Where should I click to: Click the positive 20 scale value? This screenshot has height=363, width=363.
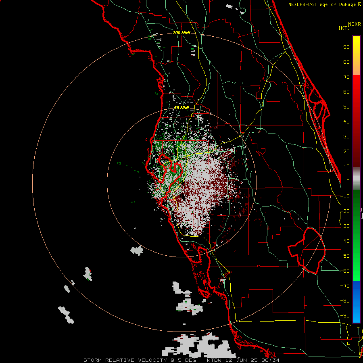coord(346,151)
